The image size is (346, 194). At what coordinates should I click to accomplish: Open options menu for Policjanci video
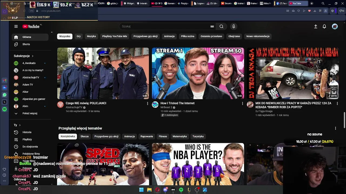[x=147, y=103]
